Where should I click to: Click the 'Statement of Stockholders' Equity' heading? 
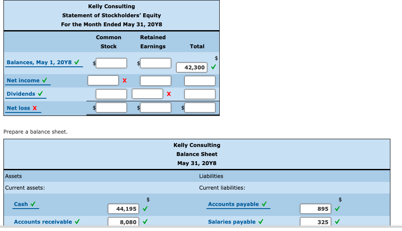tap(111, 16)
